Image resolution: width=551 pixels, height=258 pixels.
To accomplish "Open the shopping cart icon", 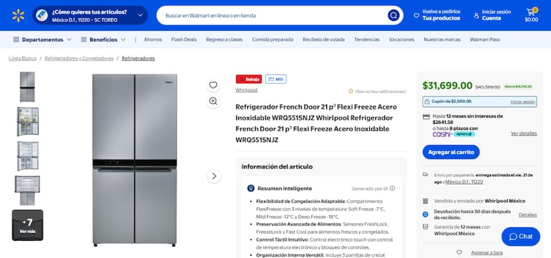I will click(531, 15).
